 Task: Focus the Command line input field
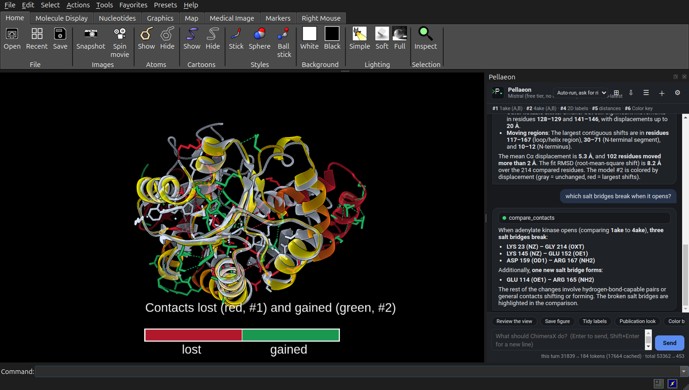click(357, 372)
